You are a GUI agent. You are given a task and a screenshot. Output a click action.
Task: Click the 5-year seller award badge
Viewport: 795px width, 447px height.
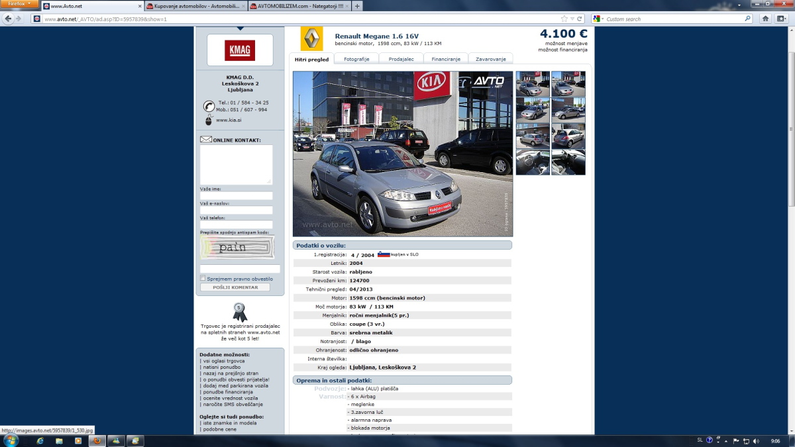(240, 312)
